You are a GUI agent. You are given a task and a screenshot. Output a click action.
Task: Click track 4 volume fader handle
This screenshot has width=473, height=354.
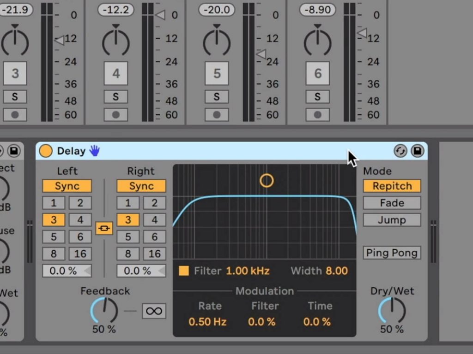pos(160,14)
